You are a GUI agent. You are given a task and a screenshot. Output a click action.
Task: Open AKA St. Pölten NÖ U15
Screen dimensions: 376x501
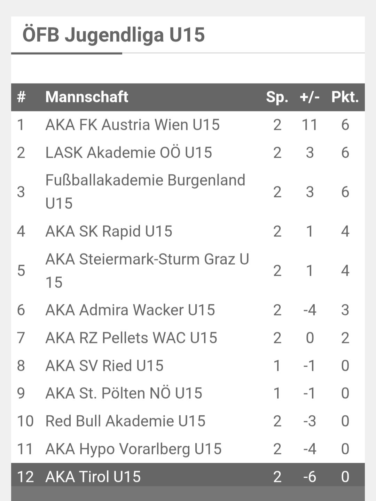point(124,393)
